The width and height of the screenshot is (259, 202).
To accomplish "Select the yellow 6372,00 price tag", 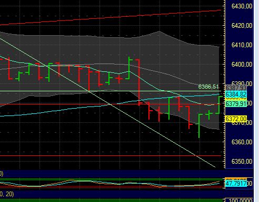I will 236,119.
